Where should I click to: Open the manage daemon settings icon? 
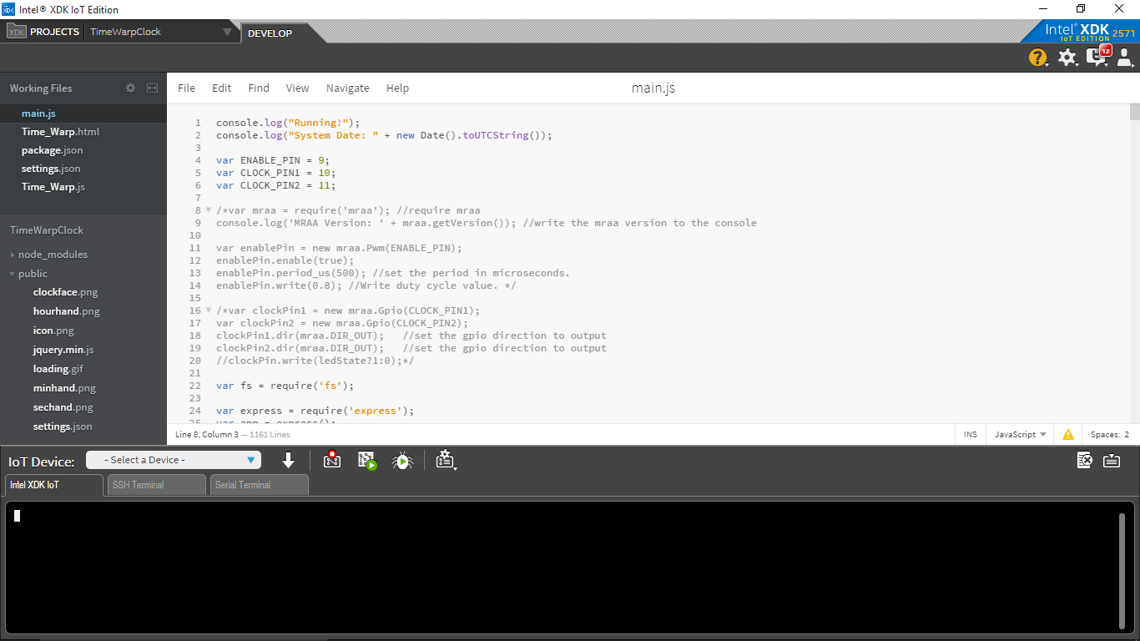[446, 460]
